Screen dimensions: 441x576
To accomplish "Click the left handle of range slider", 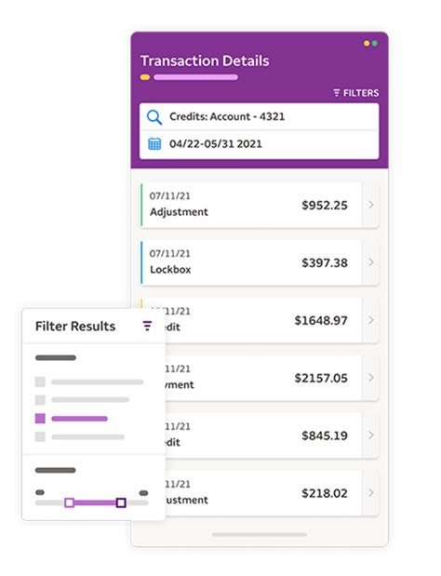I will (69, 502).
